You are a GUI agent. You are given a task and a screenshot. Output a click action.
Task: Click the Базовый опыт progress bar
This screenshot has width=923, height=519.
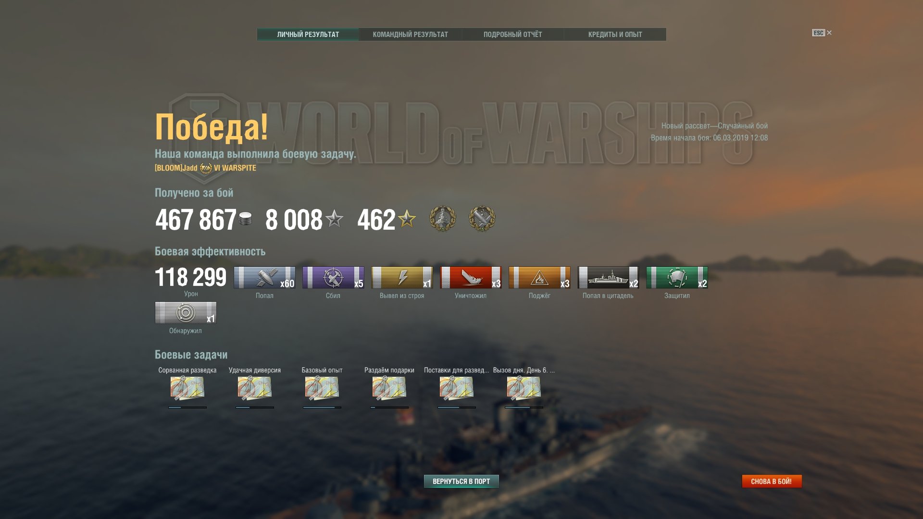click(322, 408)
